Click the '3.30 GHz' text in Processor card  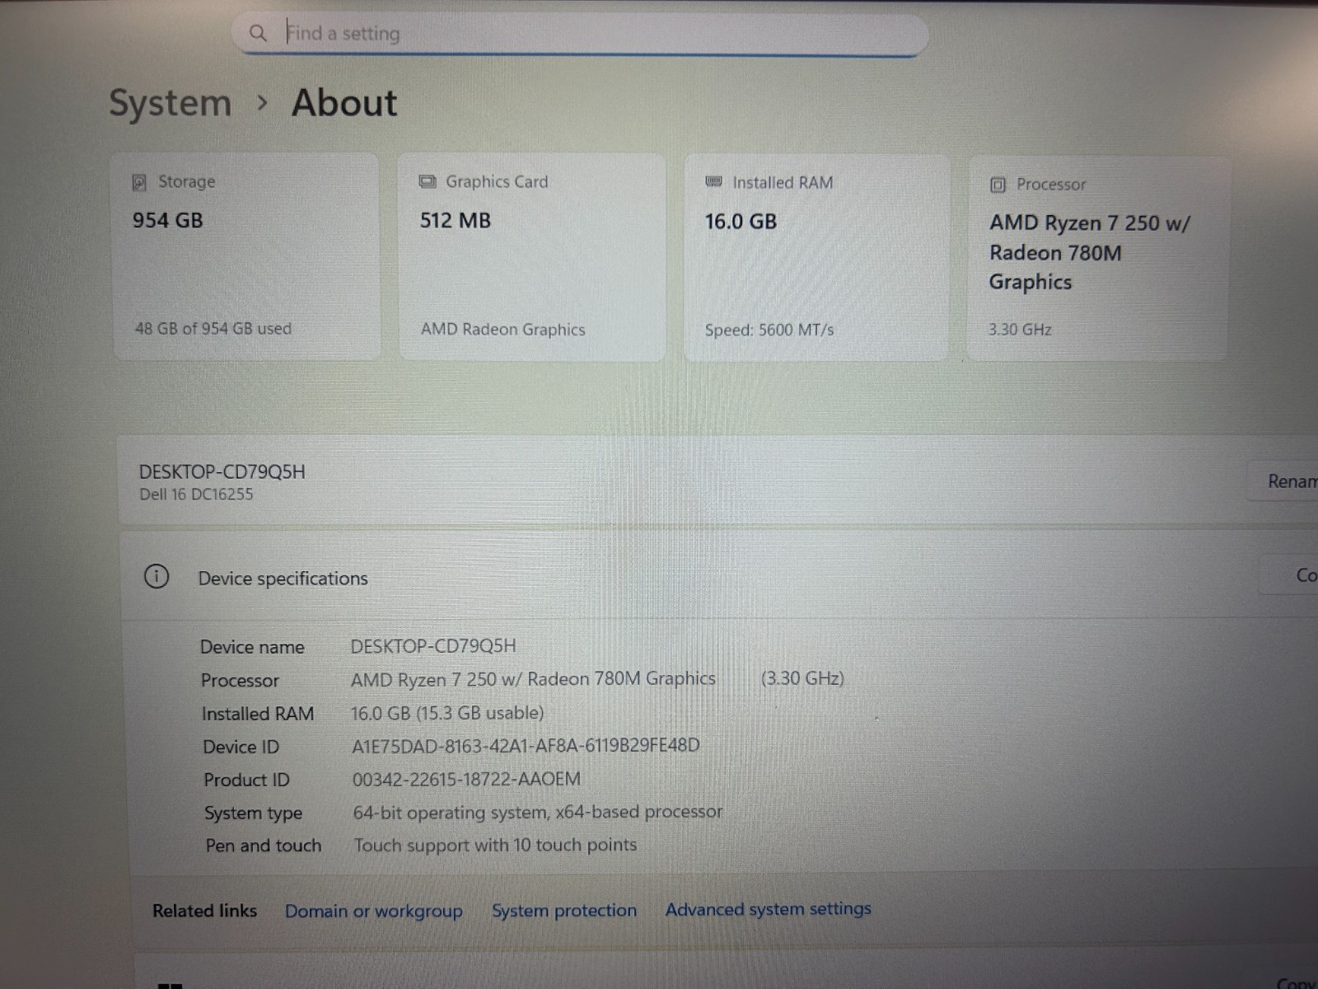coord(1020,330)
